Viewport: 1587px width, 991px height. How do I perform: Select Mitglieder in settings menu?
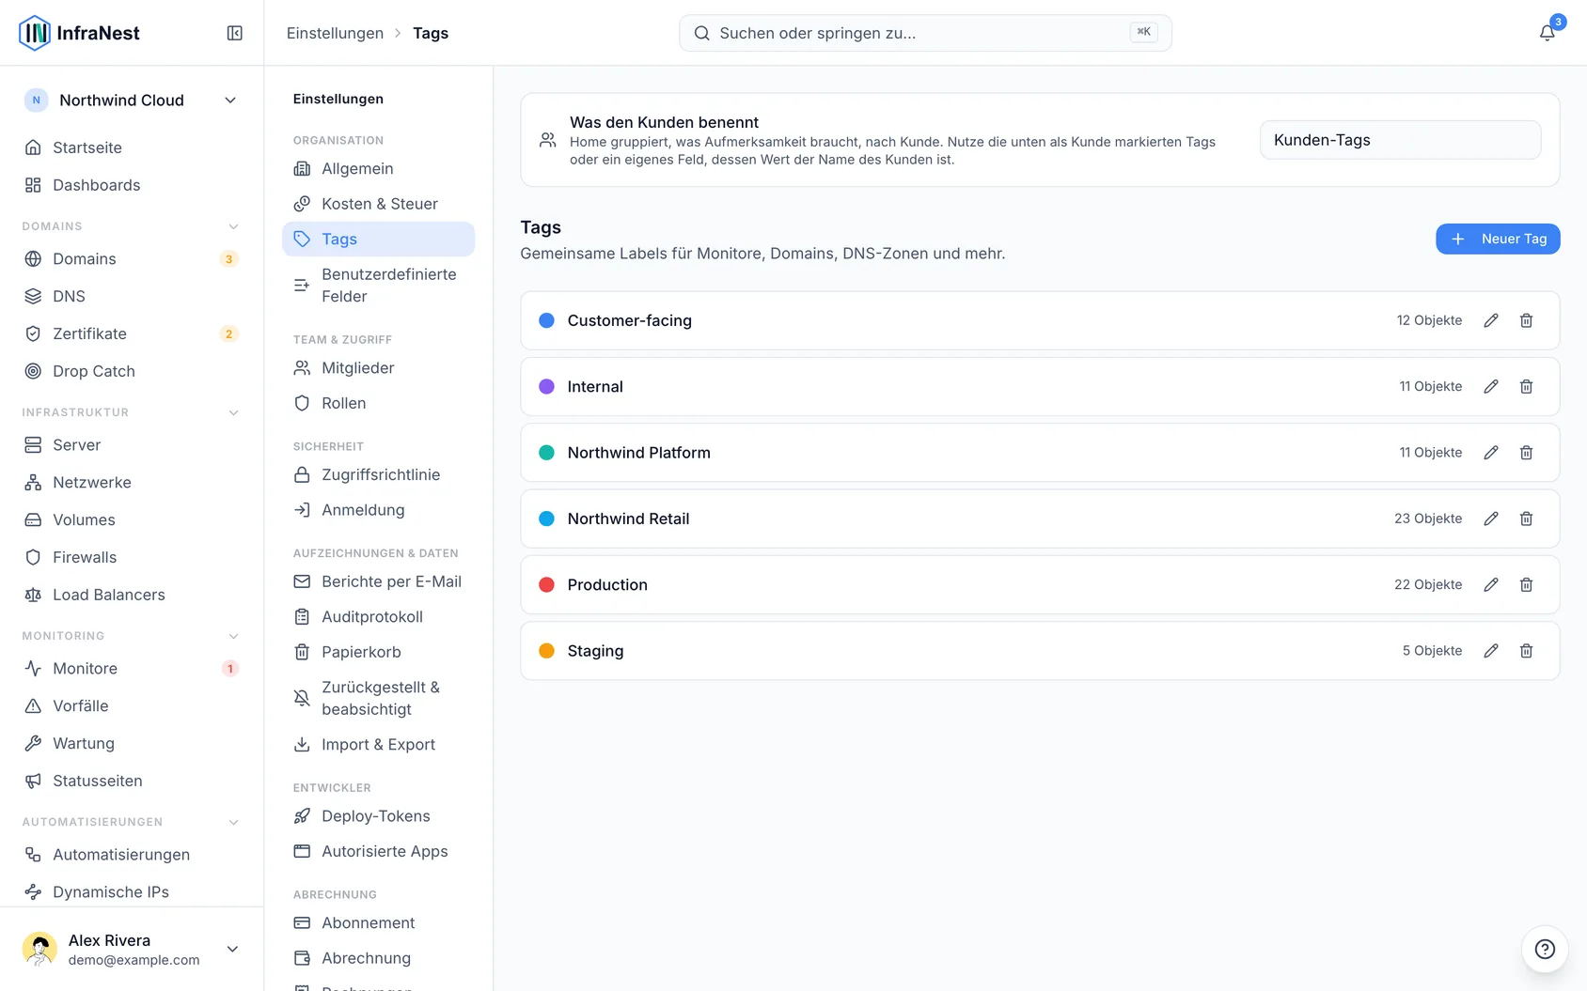click(x=378, y=368)
